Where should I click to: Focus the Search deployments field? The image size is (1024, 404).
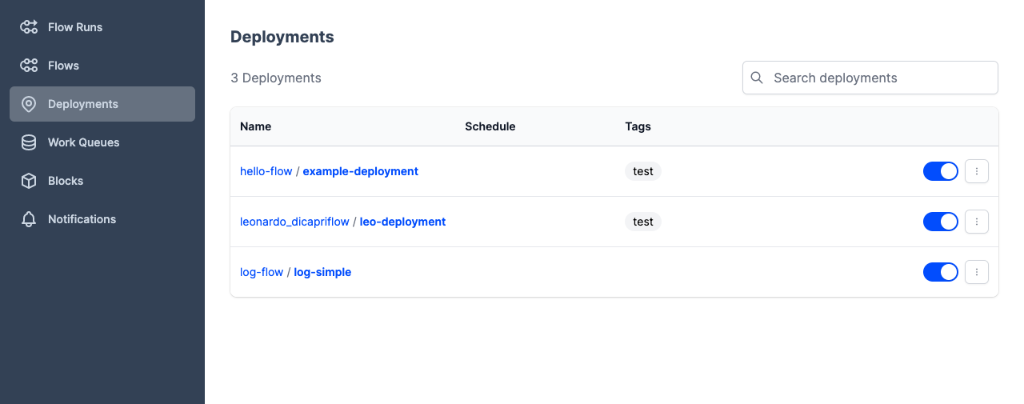click(x=870, y=78)
